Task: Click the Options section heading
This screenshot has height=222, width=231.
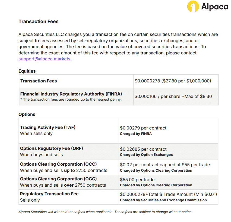Action: (27, 114)
